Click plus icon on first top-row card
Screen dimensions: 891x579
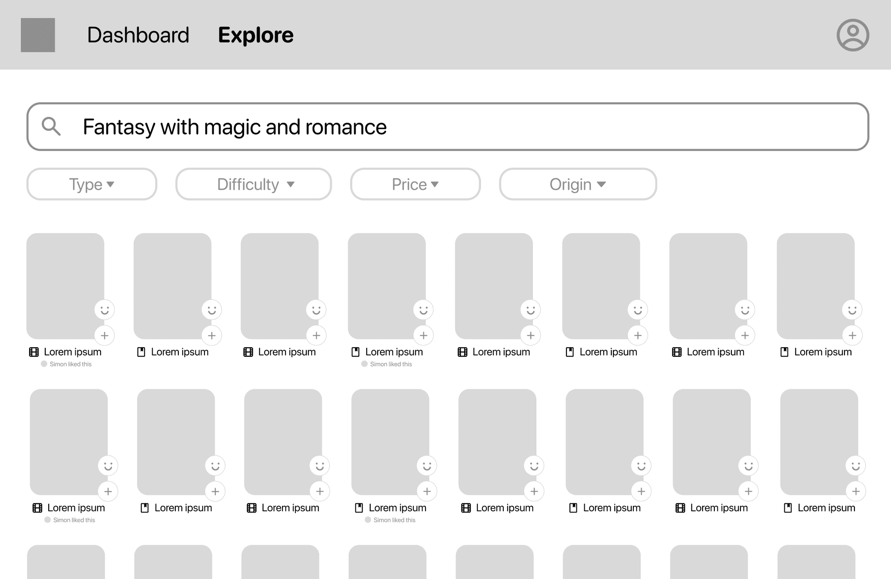(104, 335)
